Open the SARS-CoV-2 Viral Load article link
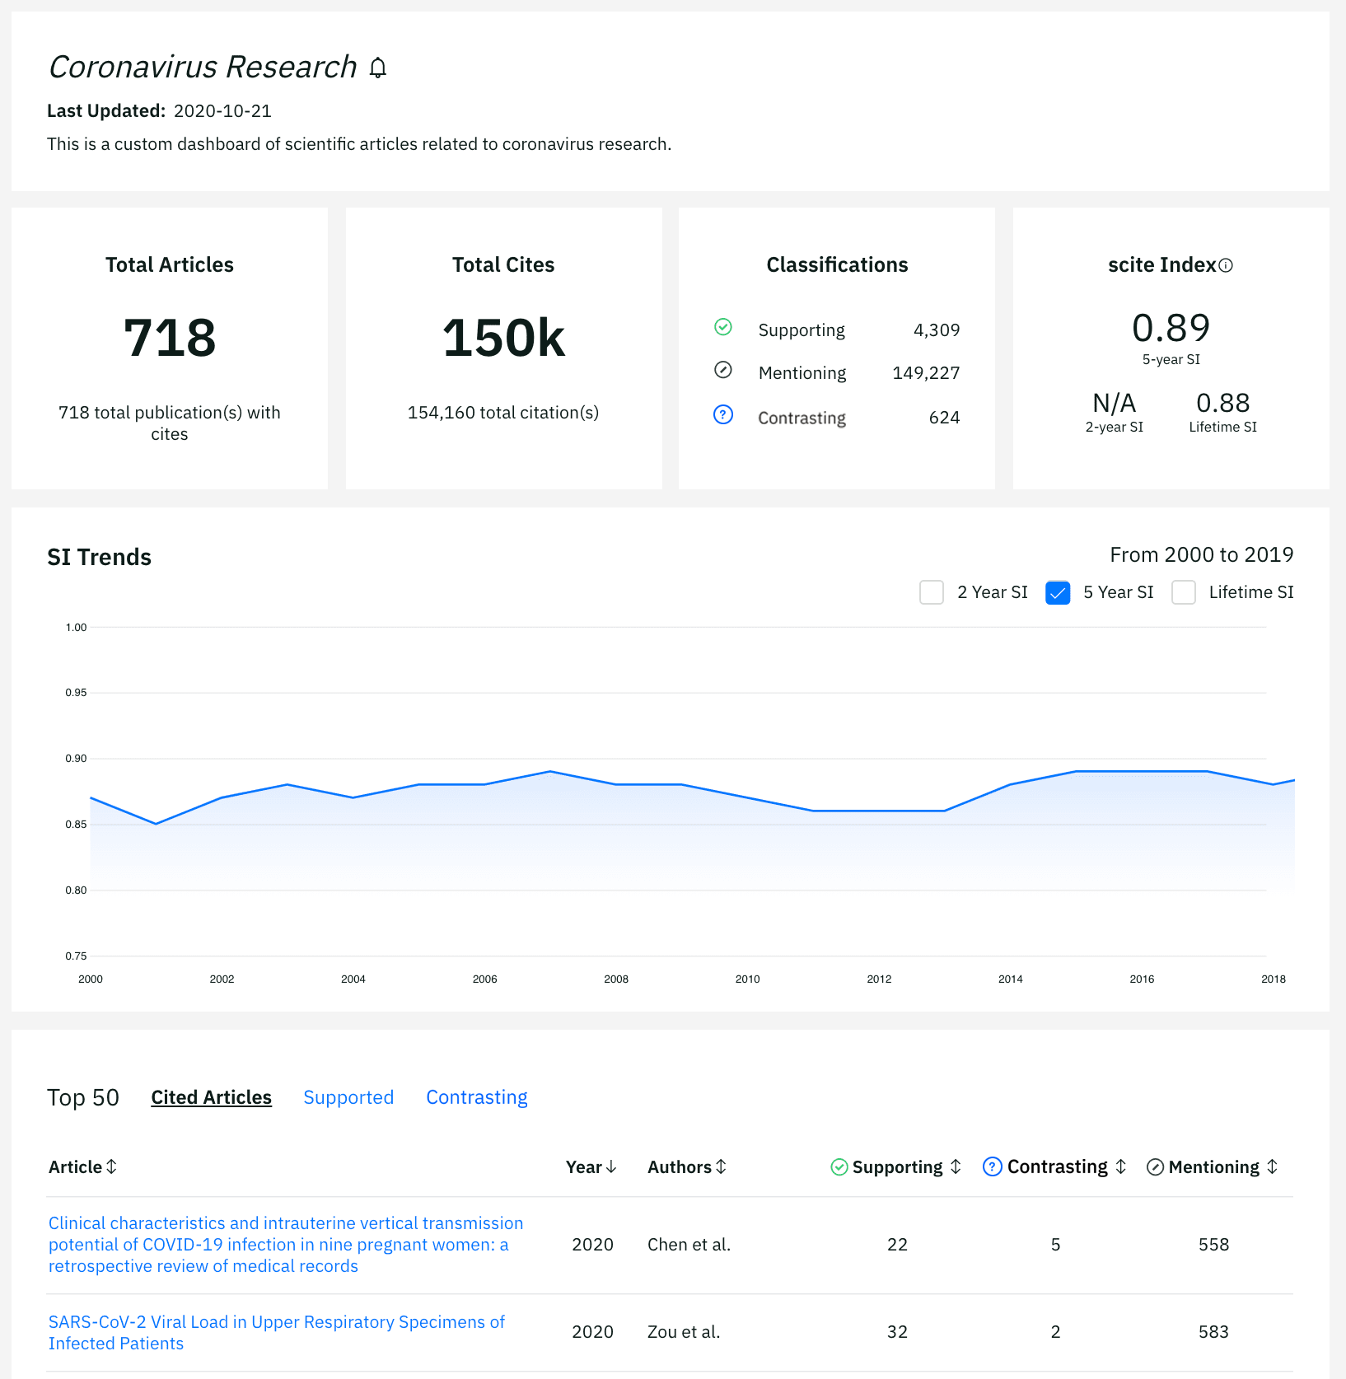 click(276, 1332)
